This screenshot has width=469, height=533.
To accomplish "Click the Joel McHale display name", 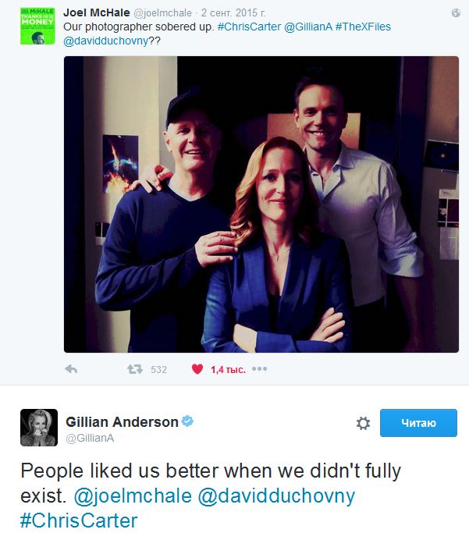I will tap(97, 12).
